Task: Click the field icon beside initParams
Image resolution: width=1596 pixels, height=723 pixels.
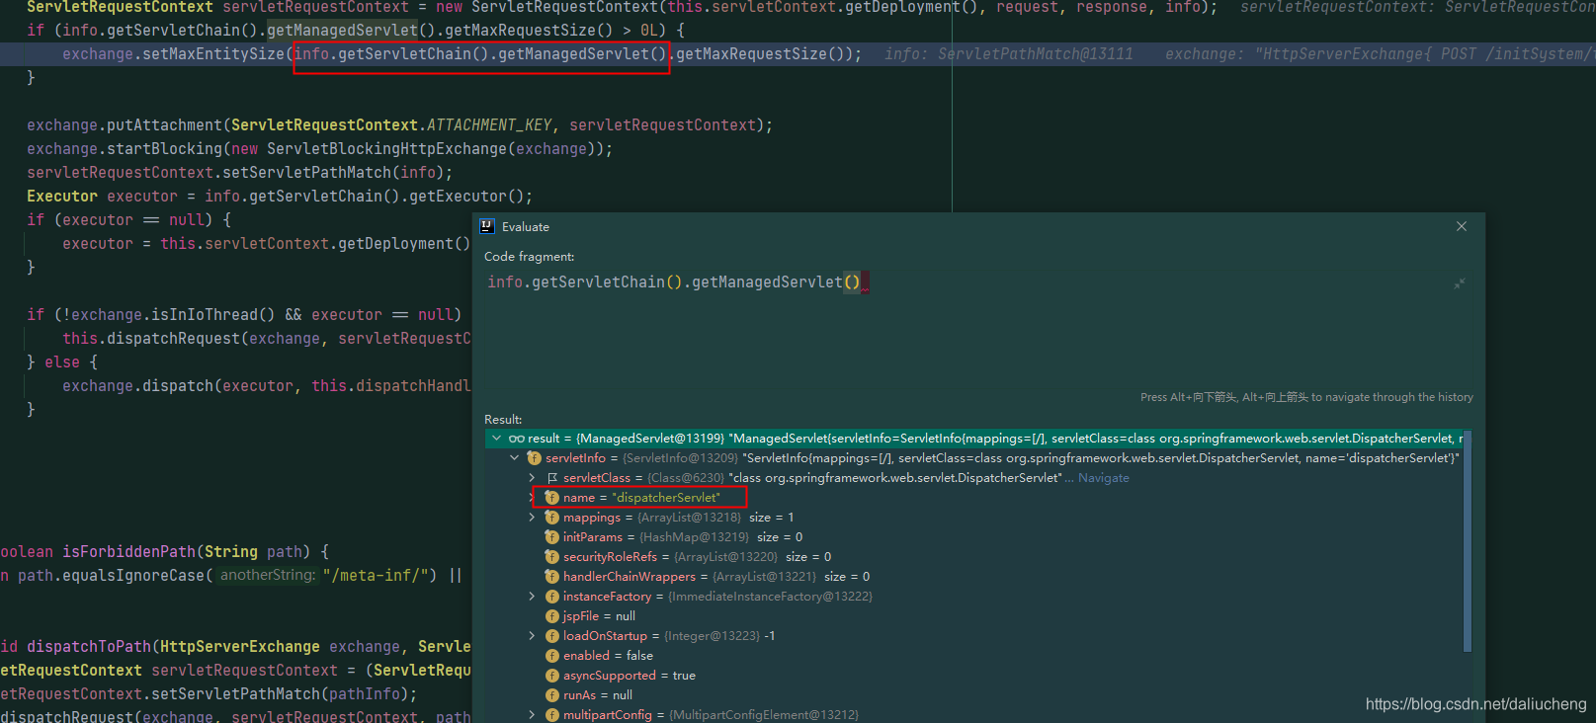Action: click(x=552, y=536)
